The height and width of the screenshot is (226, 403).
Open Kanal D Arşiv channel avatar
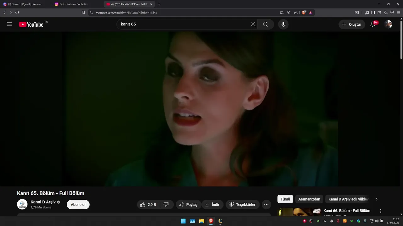[x=22, y=204]
